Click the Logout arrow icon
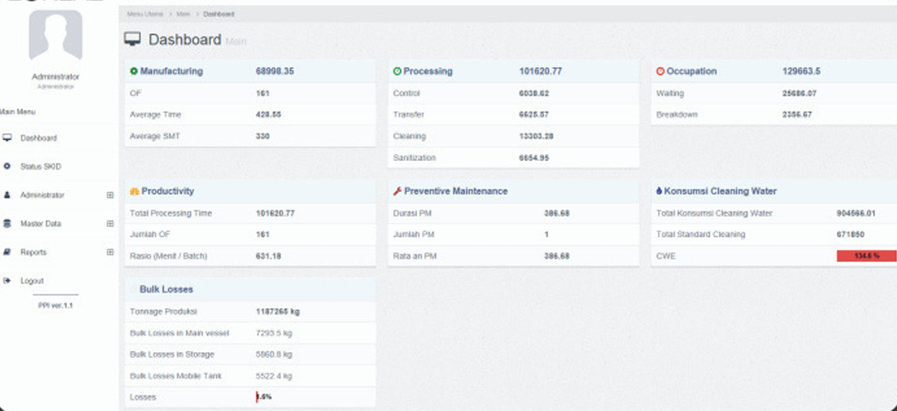The height and width of the screenshot is (411, 897). [7, 281]
